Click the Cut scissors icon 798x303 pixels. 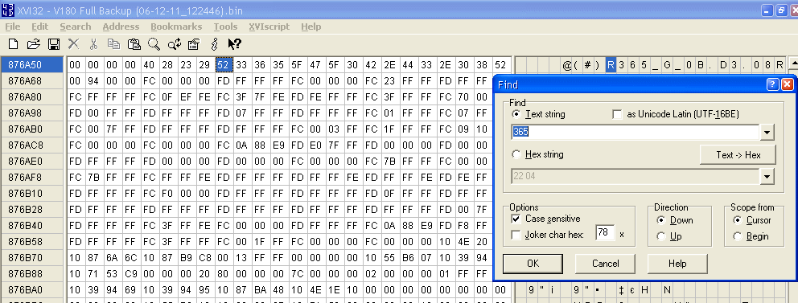93,44
